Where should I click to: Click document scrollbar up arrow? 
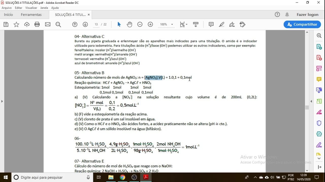click(x=307, y=32)
